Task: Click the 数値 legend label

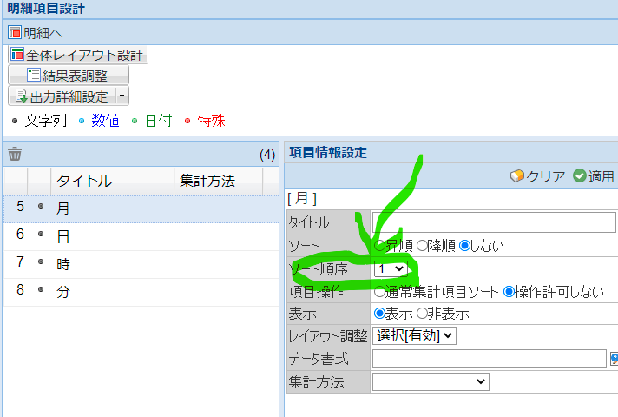Action: [105, 121]
